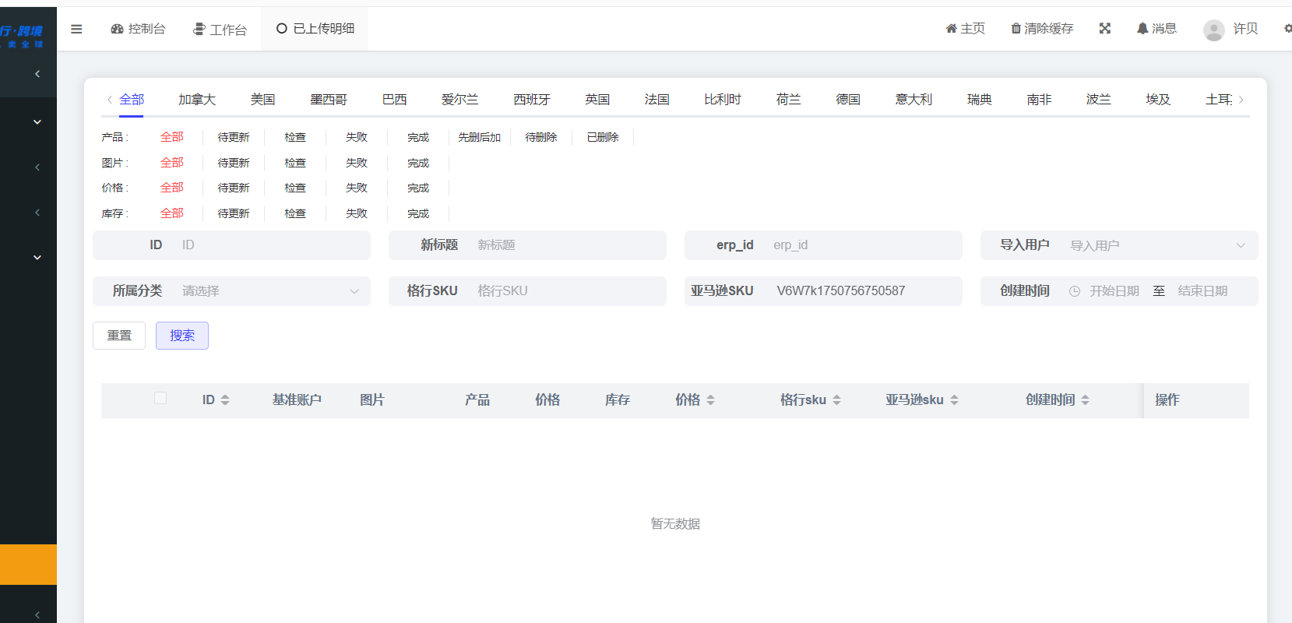Check the select-all table header checkbox
This screenshot has width=1292, height=623.
(x=160, y=399)
